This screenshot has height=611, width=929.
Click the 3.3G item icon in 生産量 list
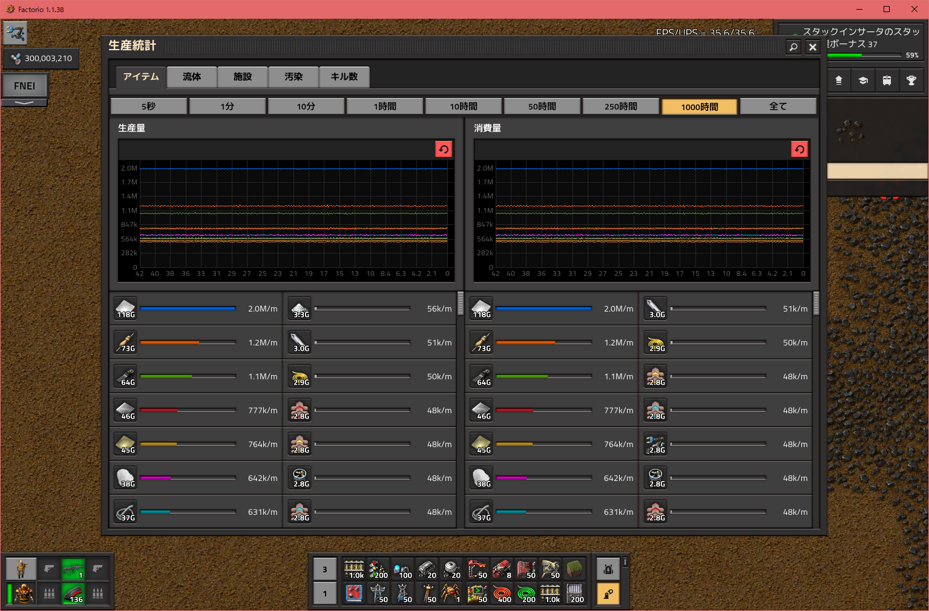coord(300,309)
